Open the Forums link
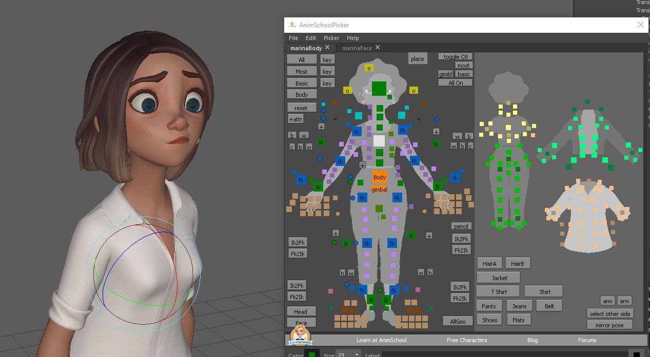The image size is (650, 357). pos(587,340)
